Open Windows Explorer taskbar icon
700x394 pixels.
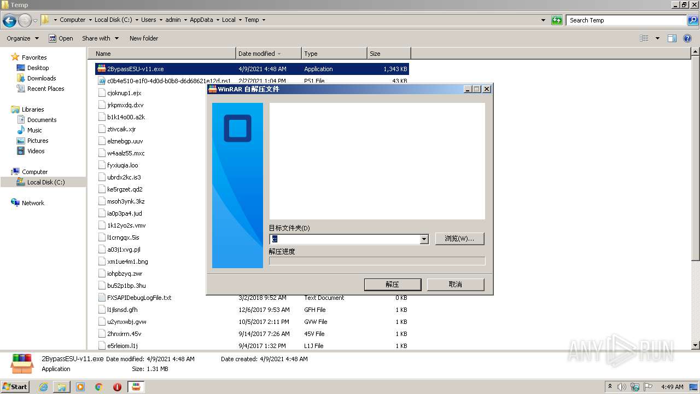coord(62,387)
